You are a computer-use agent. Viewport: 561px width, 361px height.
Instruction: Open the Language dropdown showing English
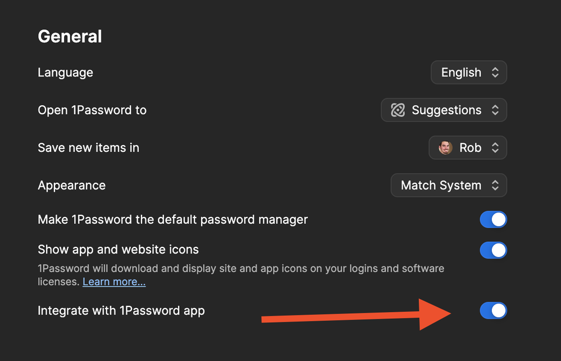(468, 73)
